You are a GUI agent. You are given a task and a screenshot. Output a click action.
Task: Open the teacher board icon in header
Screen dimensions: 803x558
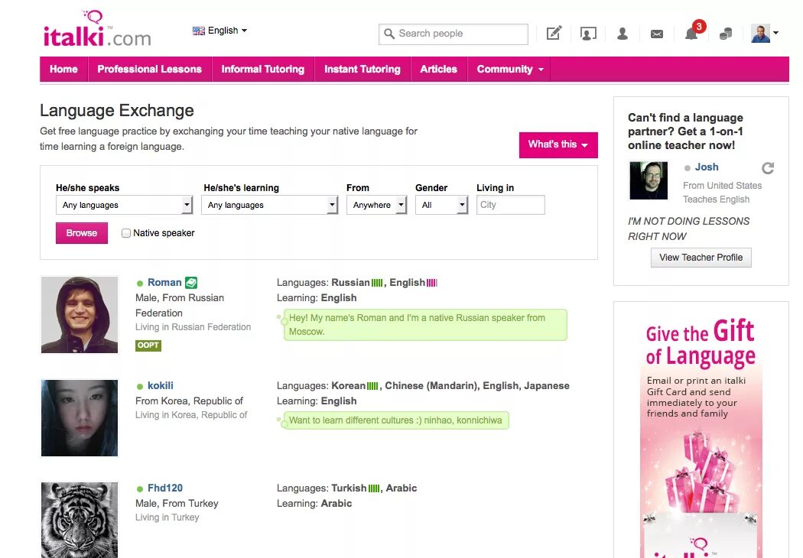click(588, 34)
